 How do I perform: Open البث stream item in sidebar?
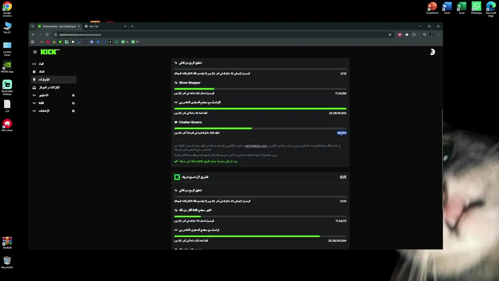point(41,64)
